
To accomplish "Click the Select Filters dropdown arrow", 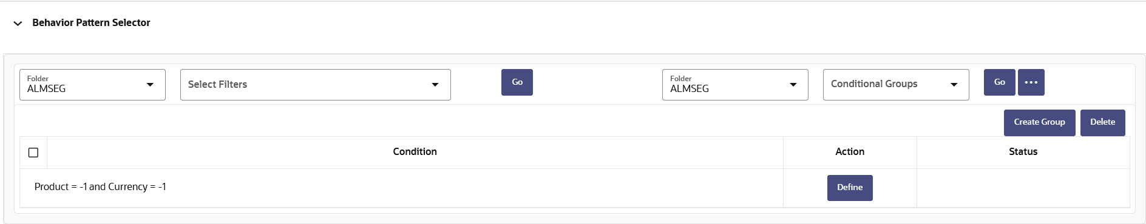I will coord(435,85).
